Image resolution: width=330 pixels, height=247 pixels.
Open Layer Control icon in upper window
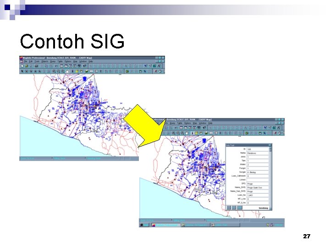point(87,71)
